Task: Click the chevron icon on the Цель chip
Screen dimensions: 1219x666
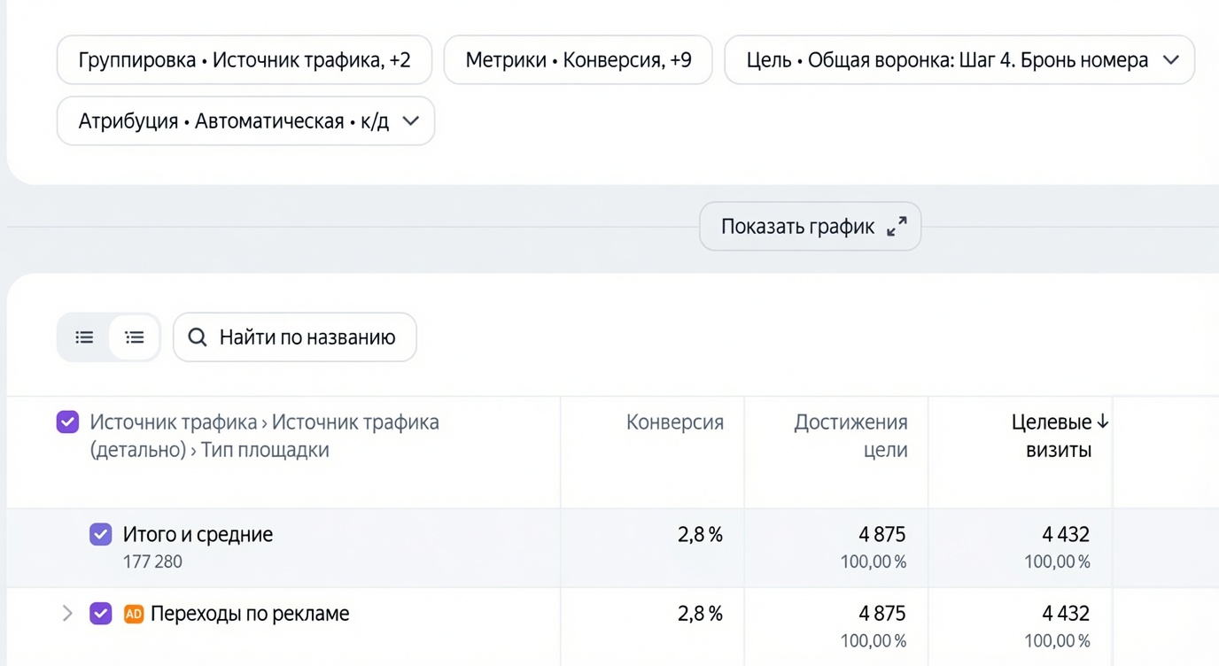Action: (1171, 60)
